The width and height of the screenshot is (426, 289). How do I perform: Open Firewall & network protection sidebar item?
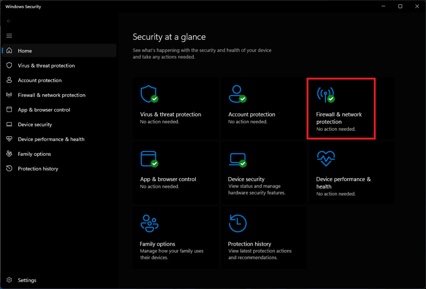(x=52, y=95)
